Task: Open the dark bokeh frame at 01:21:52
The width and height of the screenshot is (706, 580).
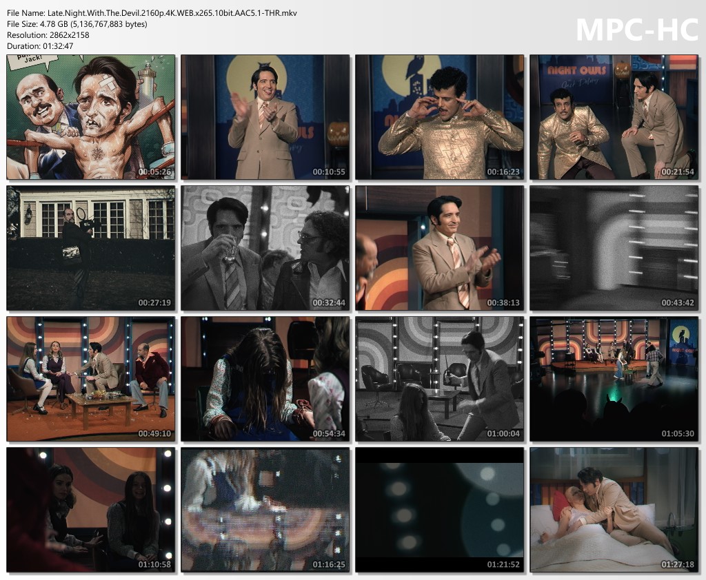Action: coord(440,510)
